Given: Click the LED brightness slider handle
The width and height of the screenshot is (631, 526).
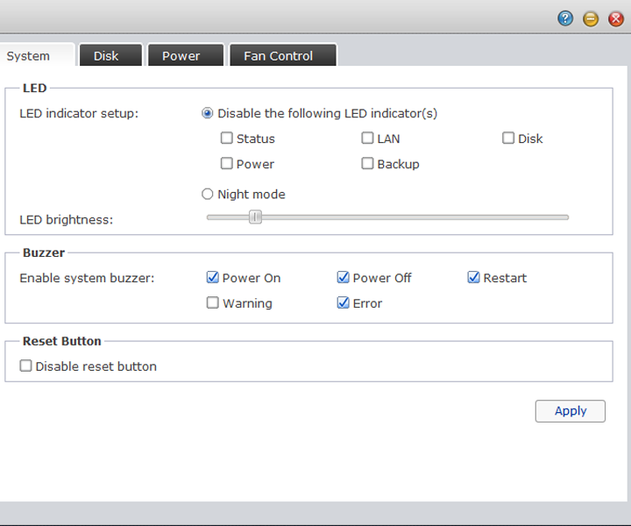Looking at the screenshot, I should coord(255,217).
